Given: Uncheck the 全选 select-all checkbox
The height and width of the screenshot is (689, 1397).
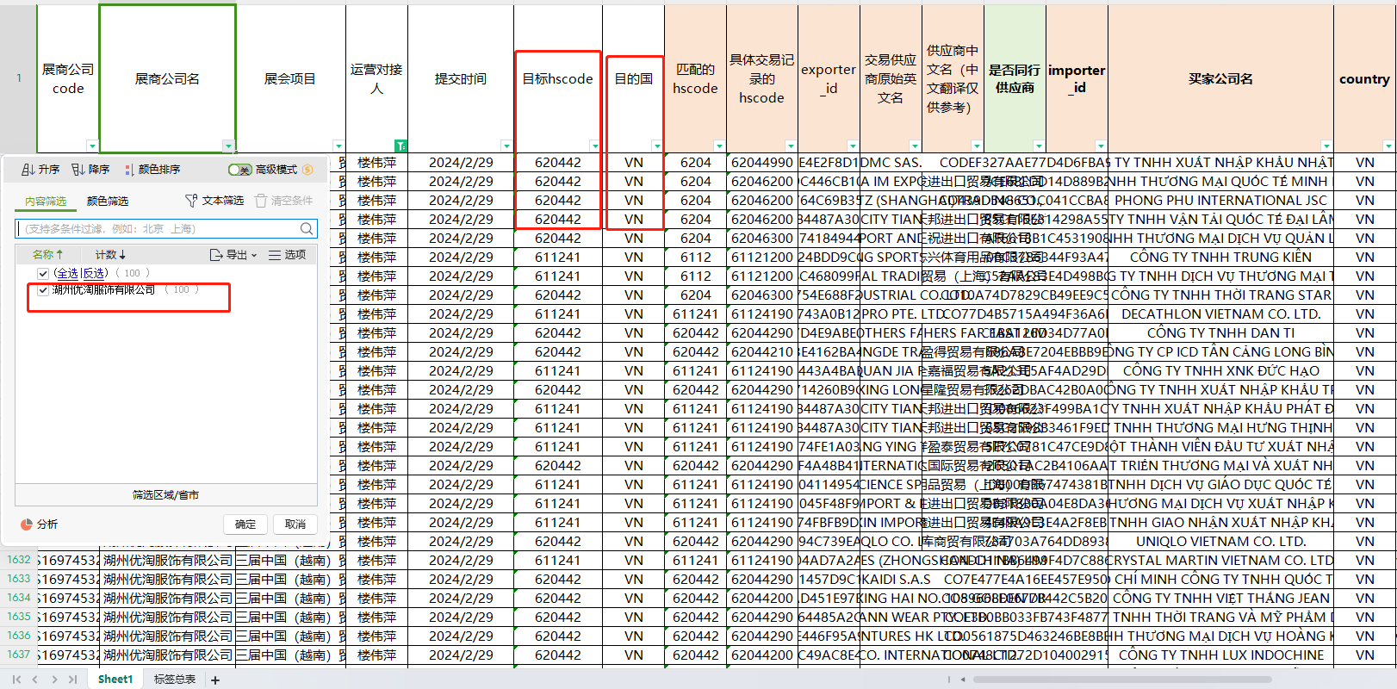Looking at the screenshot, I should tap(43, 273).
